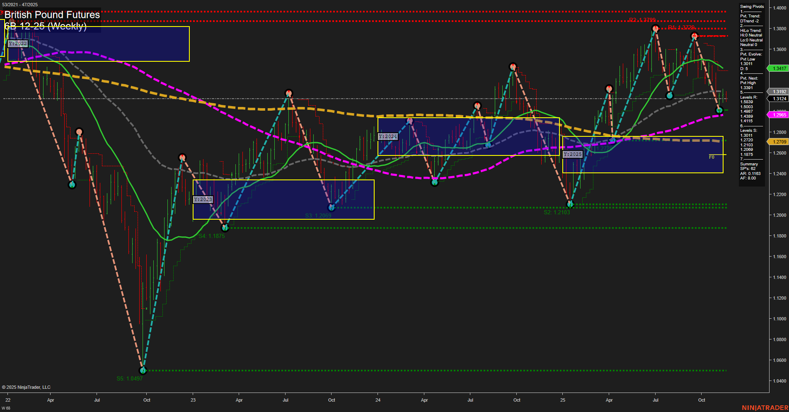Select the Y:2022 year label on chart

coord(18,43)
